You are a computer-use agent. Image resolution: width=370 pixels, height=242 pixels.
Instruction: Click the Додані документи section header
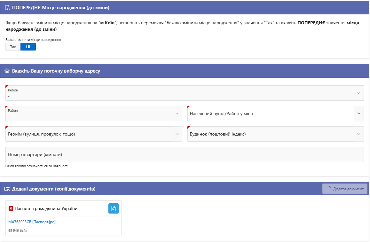point(54,189)
